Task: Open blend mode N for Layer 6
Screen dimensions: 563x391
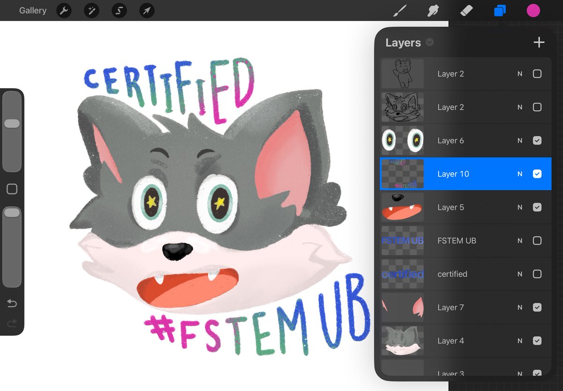Action: [520, 141]
